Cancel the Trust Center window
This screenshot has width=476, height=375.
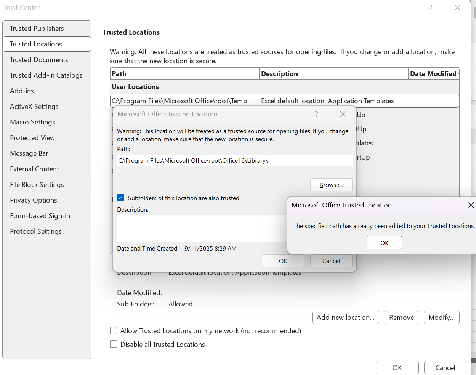[x=445, y=368]
